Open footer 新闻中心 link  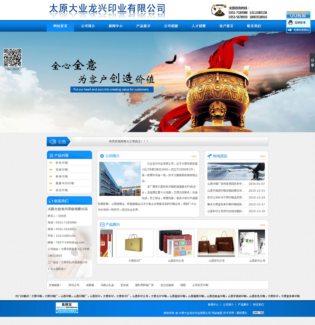tap(213, 305)
